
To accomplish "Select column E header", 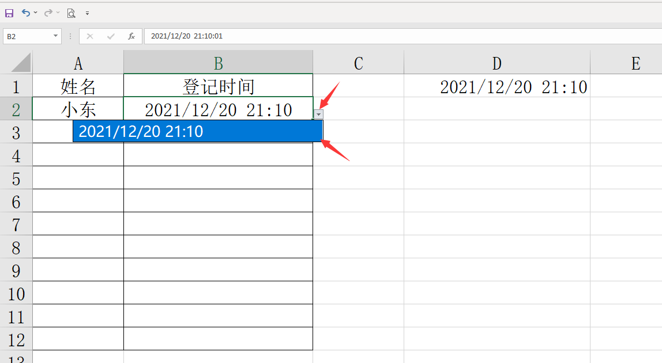I will point(626,63).
